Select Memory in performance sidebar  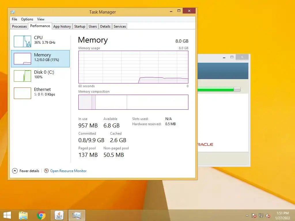pos(40,59)
